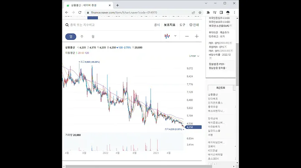Toggle the browser side panel icon

pyautogui.click(x=221, y=12)
